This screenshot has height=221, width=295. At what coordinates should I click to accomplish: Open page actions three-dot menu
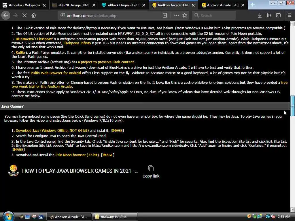177,16
